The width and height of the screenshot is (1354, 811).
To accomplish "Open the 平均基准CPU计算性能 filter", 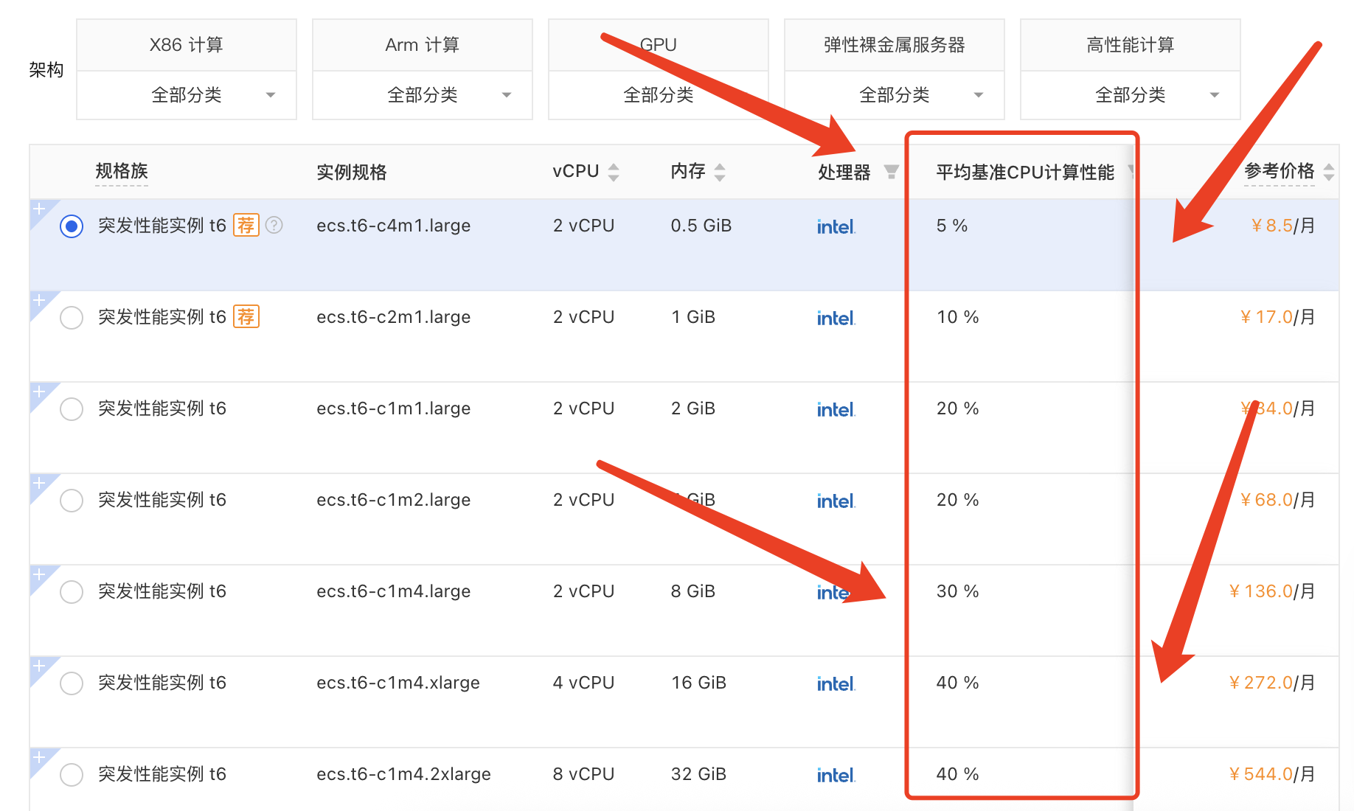I will click(x=1132, y=172).
